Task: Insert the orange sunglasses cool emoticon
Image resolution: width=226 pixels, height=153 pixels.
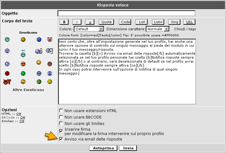Action: coord(23,64)
